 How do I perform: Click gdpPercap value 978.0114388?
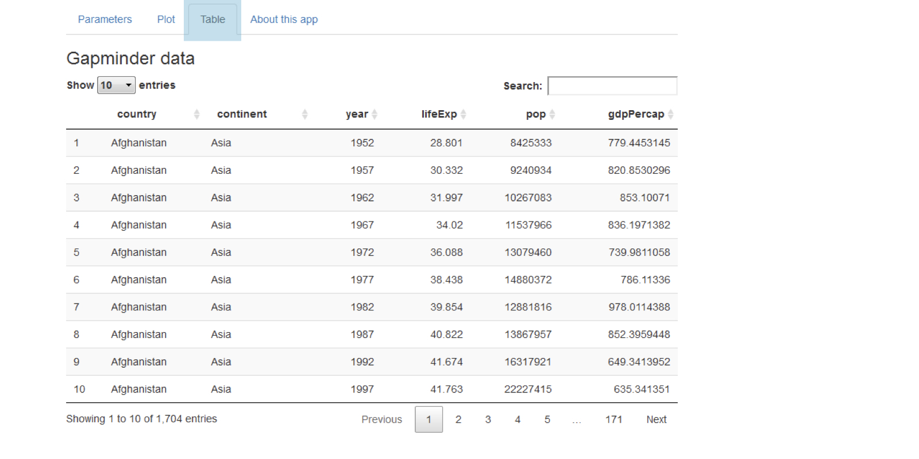click(x=639, y=307)
